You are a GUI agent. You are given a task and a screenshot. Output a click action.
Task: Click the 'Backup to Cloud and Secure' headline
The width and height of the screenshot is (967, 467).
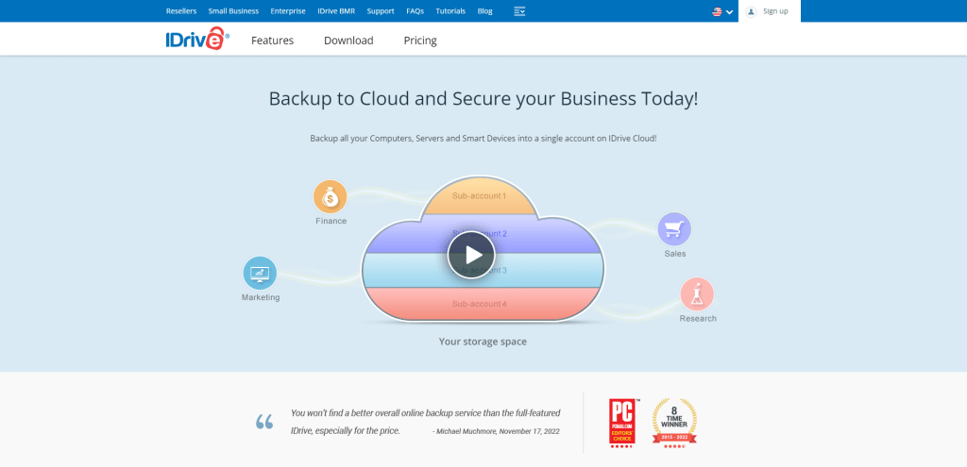click(483, 99)
